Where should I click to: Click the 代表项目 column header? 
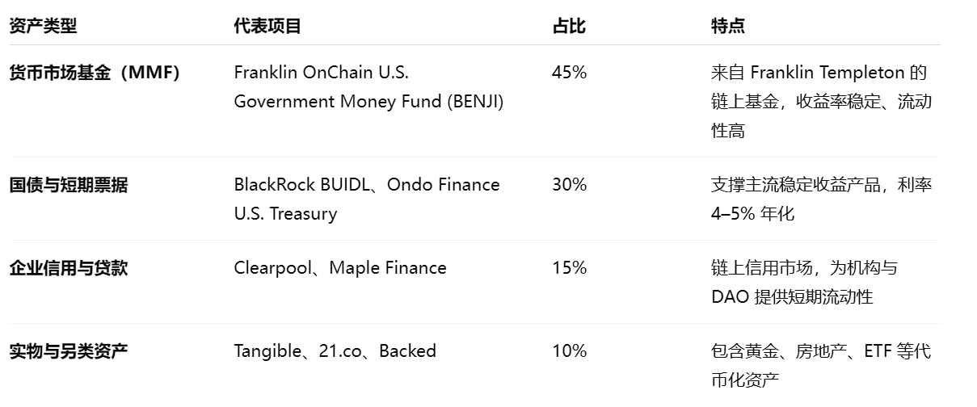click(x=267, y=26)
